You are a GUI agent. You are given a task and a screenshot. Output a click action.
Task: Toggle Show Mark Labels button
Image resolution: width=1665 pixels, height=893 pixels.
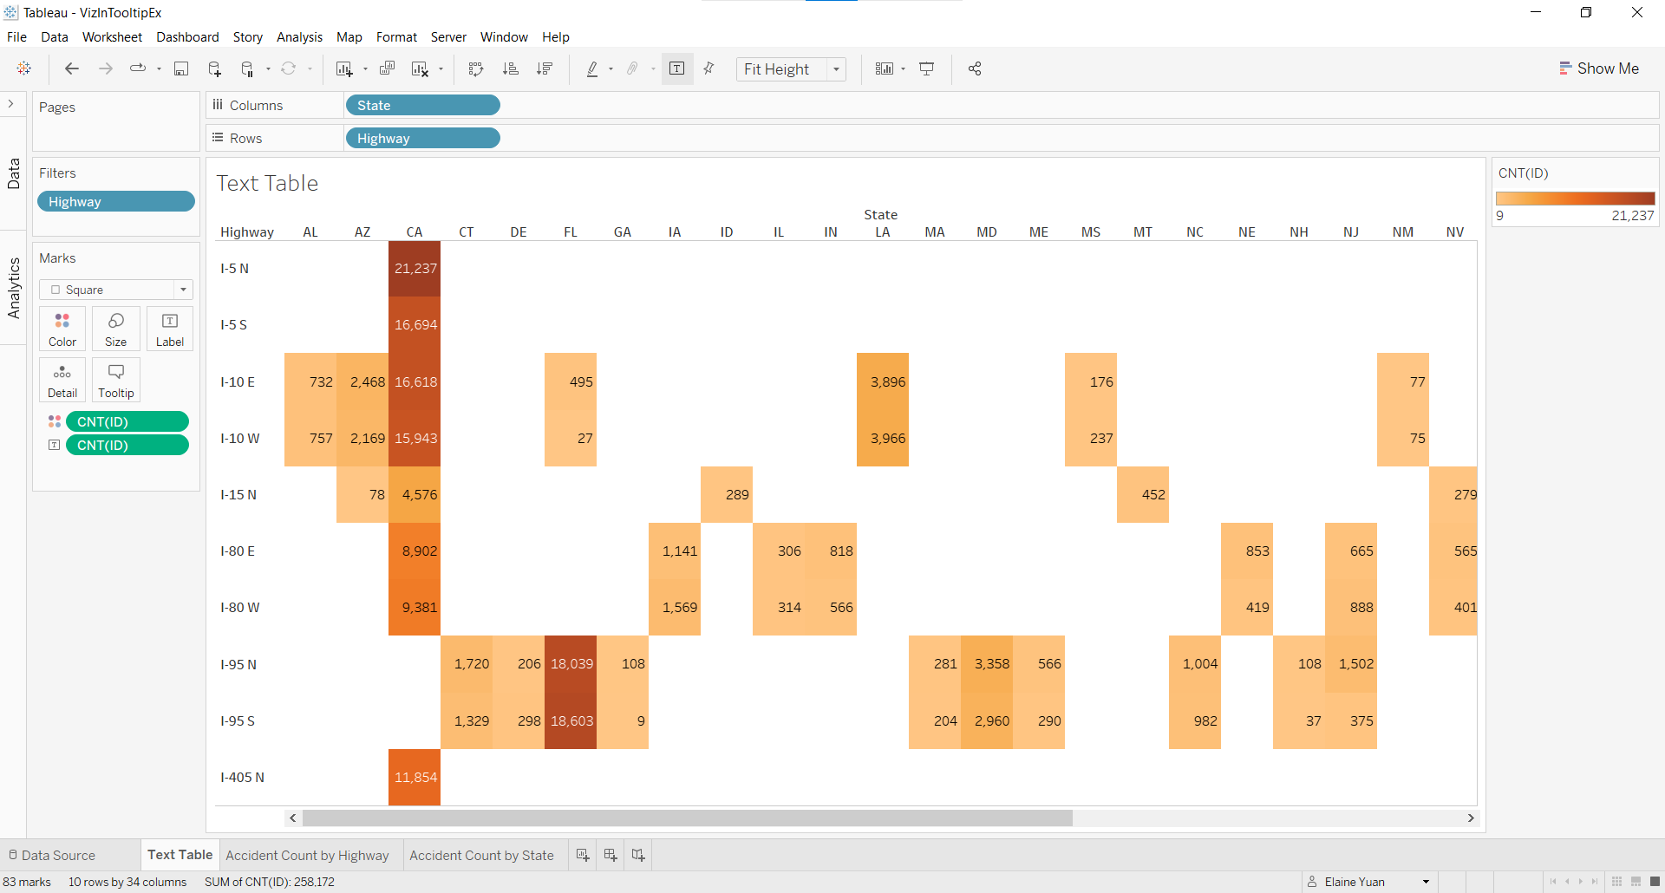[x=677, y=68]
